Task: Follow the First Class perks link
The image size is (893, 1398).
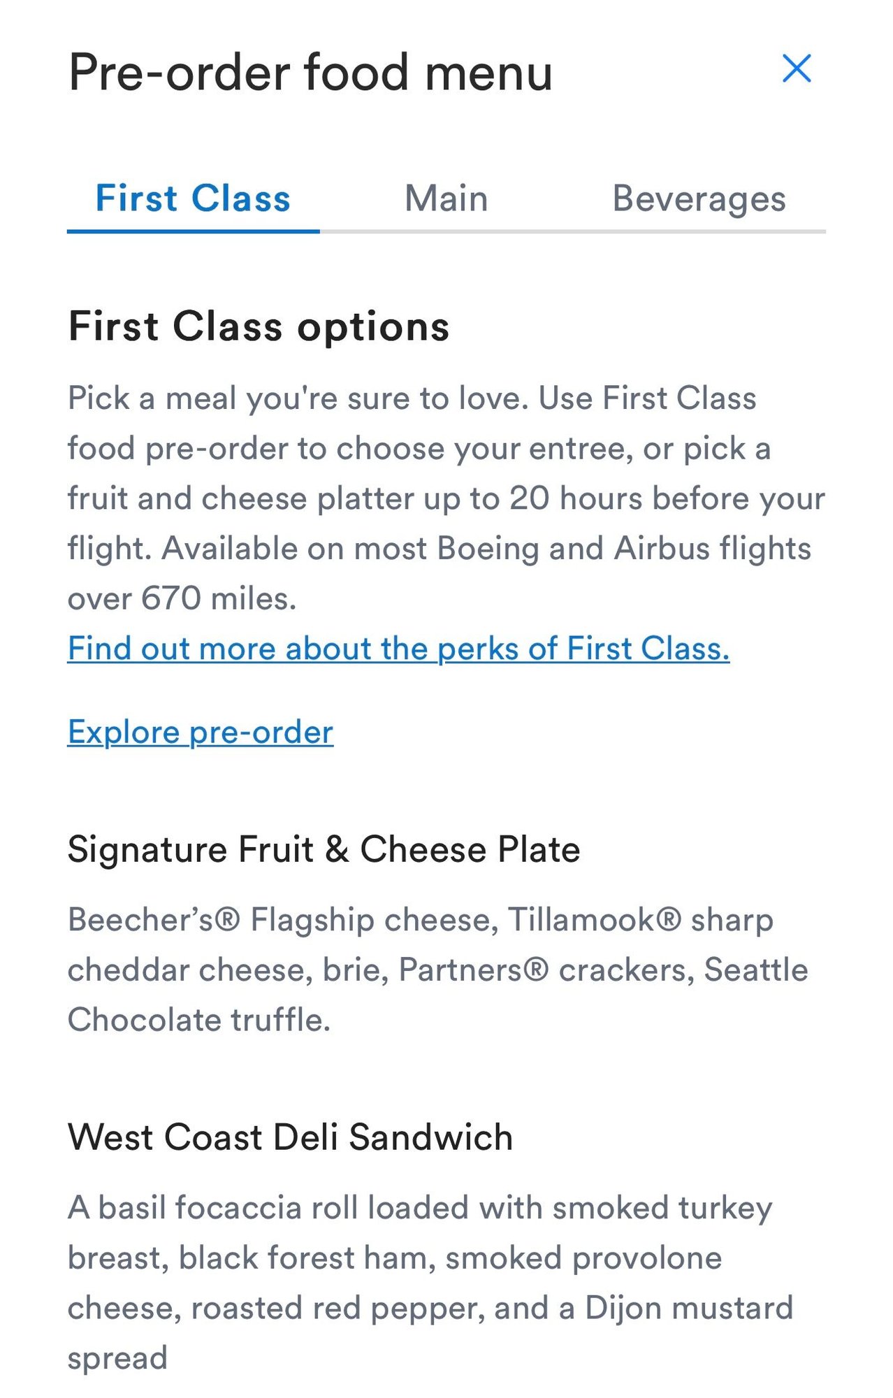Action: [398, 649]
